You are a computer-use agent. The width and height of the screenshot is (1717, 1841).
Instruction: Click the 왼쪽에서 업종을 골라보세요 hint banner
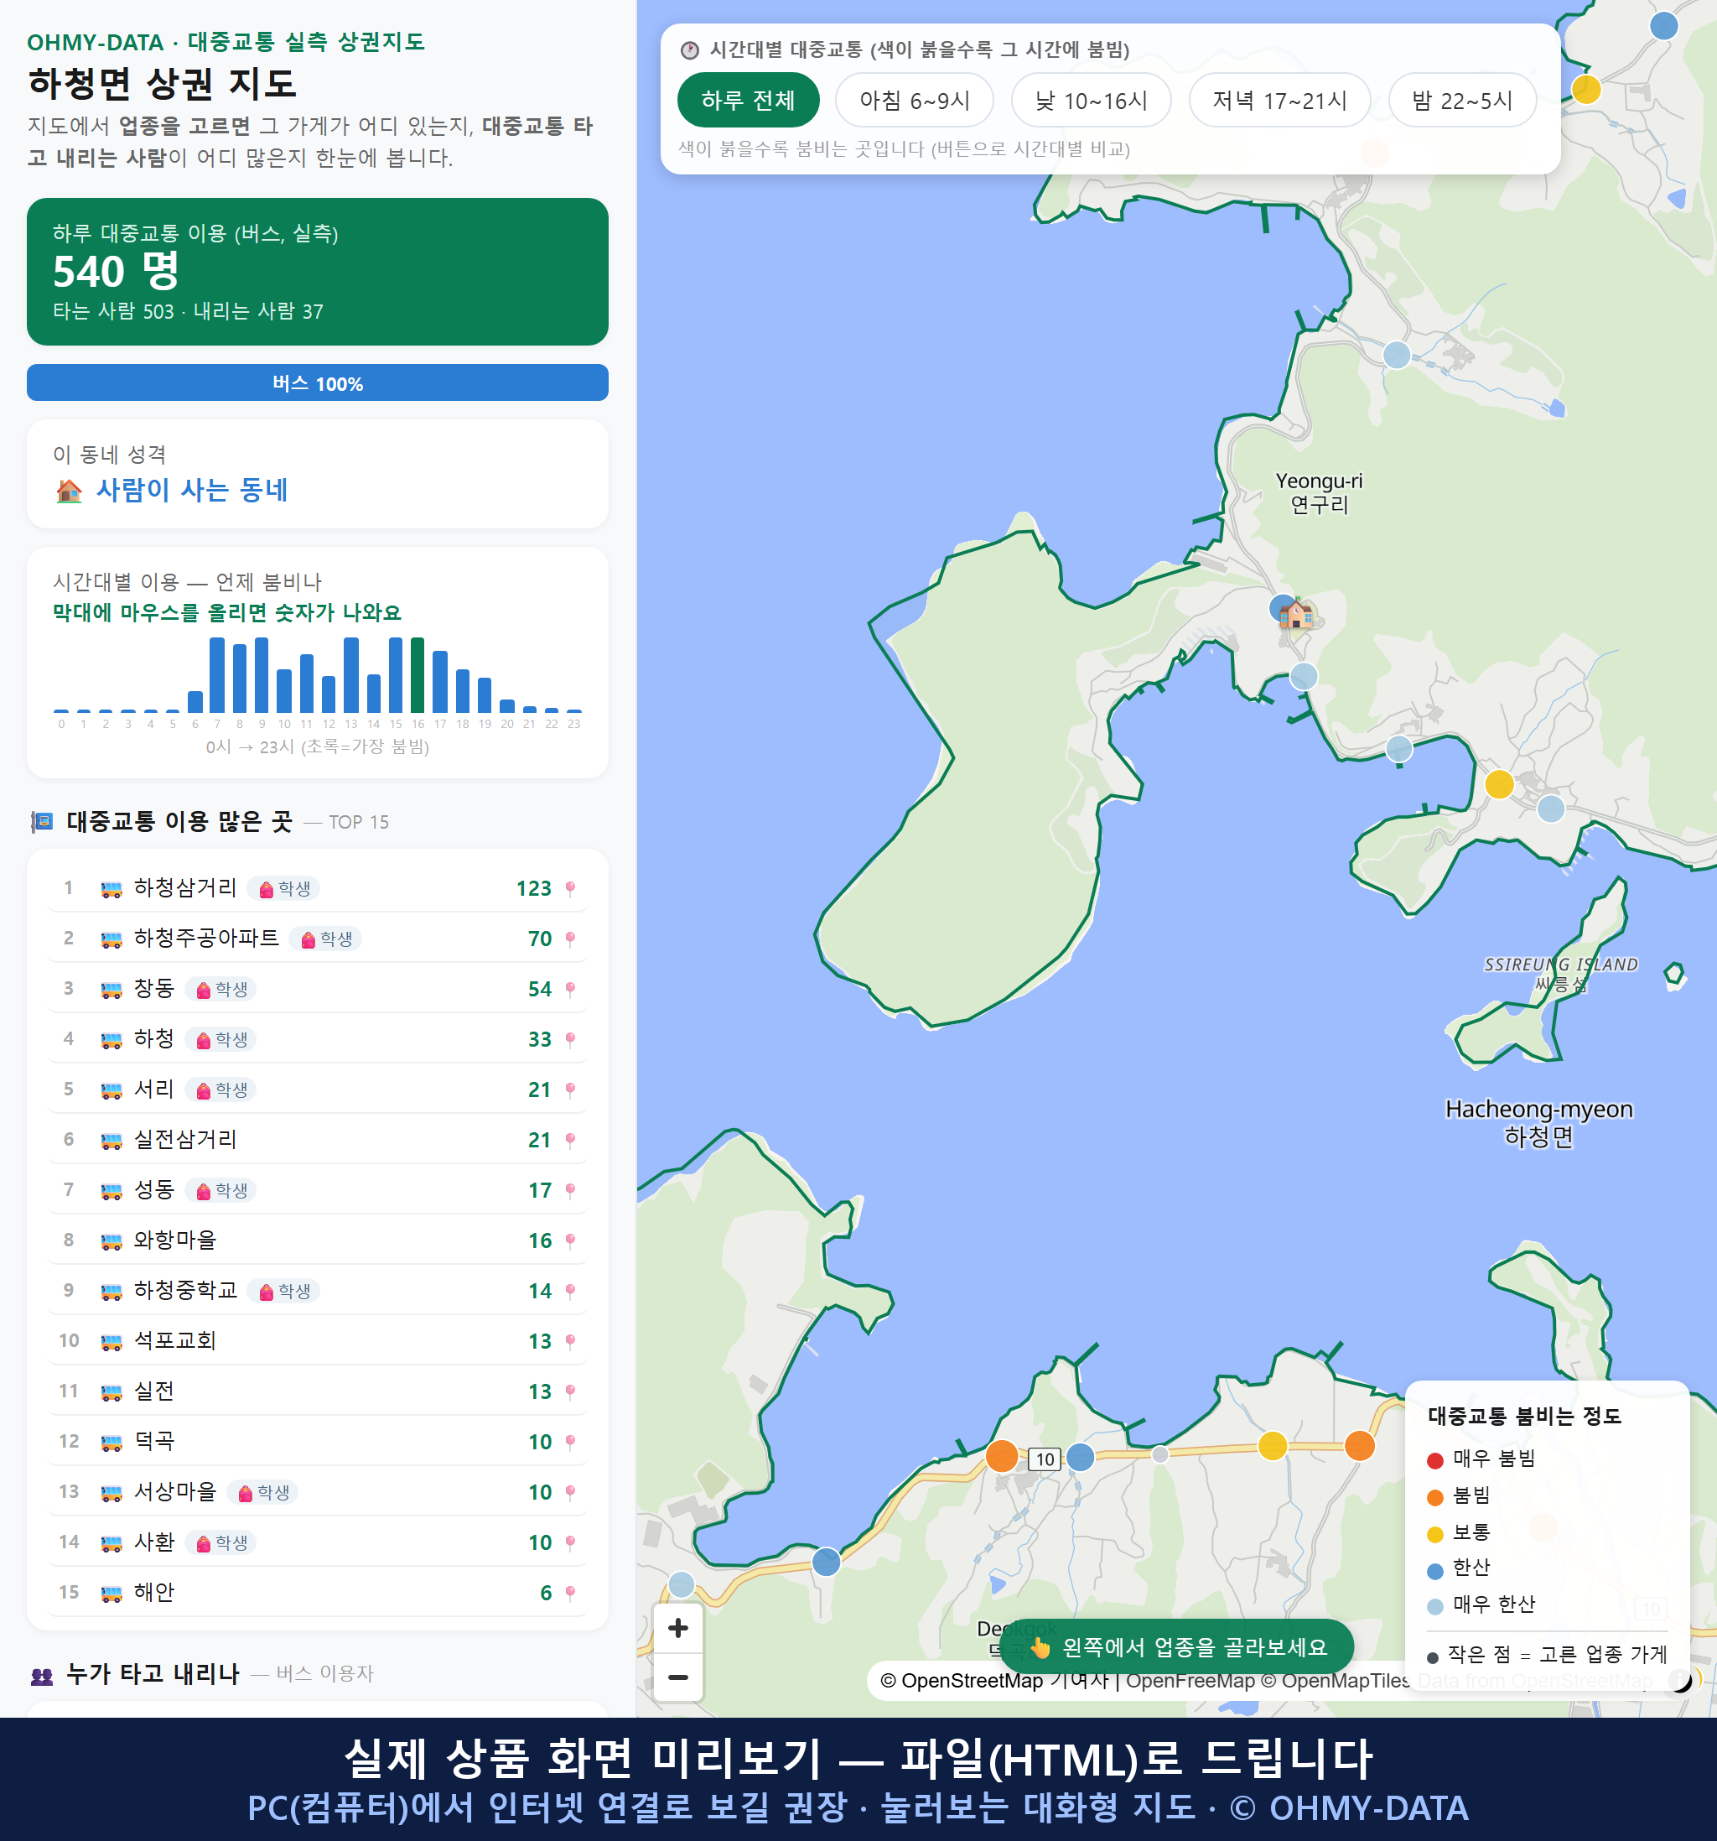tap(1176, 1646)
